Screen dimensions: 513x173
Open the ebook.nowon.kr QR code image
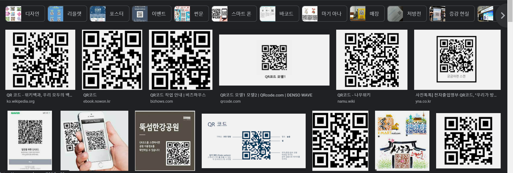[x=112, y=60]
